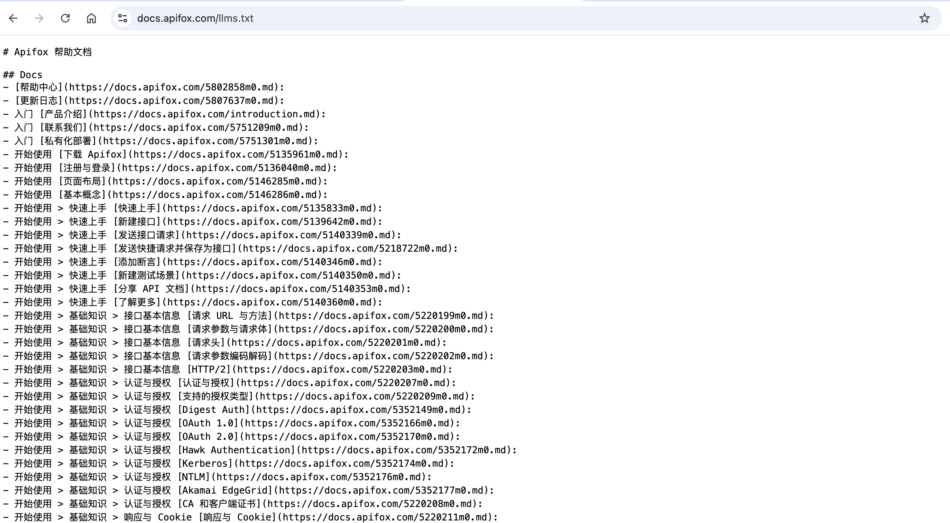Viewport: 950px width, 523px height.
Task: Select the [快速上手] 5135833m0.md line
Action: click(193, 208)
